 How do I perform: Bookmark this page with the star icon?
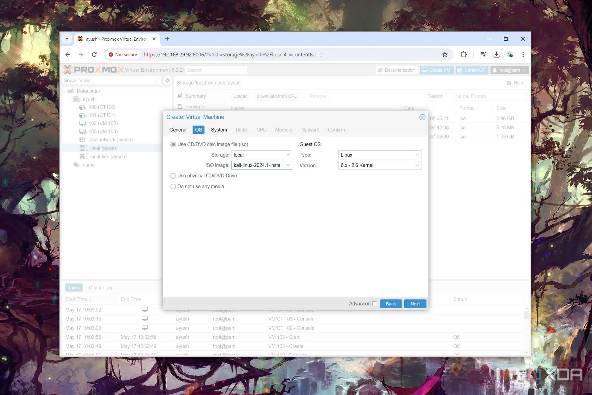click(x=445, y=54)
